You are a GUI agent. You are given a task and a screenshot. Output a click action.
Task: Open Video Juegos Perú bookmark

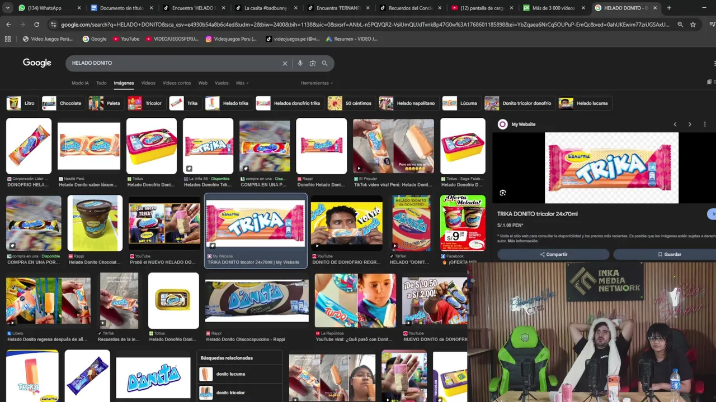[48, 39]
